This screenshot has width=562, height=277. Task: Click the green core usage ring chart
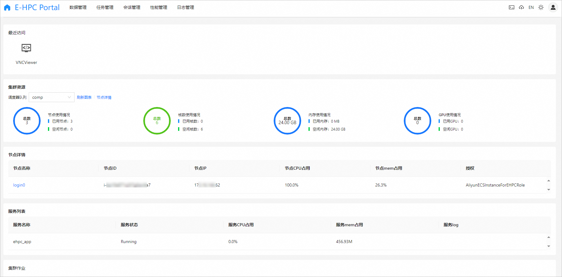pos(157,121)
